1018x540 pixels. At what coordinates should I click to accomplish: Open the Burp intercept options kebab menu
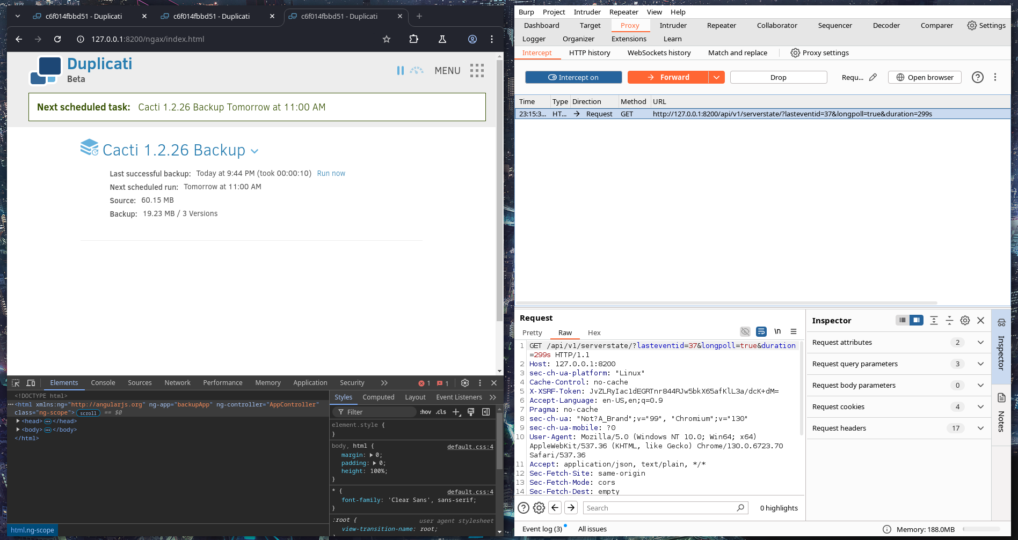coord(995,77)
